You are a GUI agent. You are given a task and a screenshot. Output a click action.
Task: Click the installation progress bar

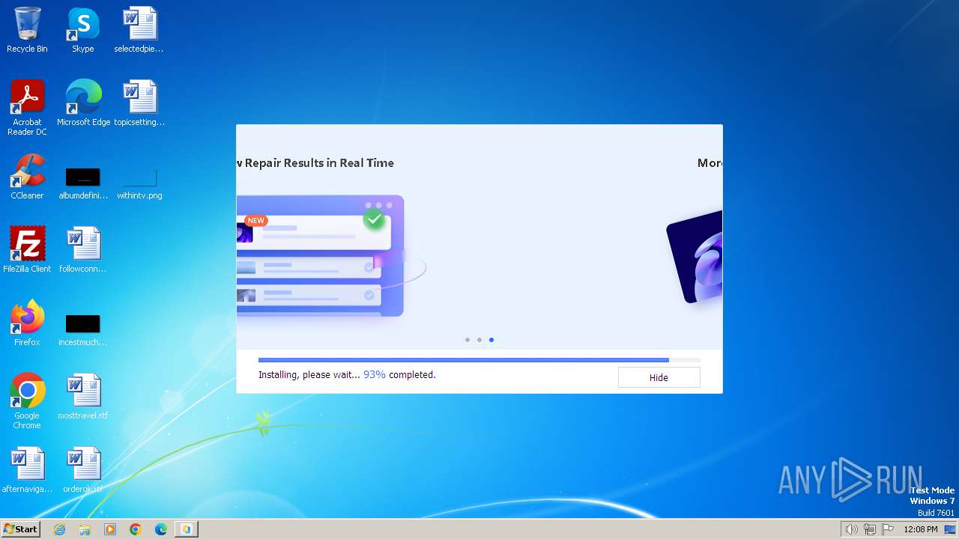(x=479, y=360)
